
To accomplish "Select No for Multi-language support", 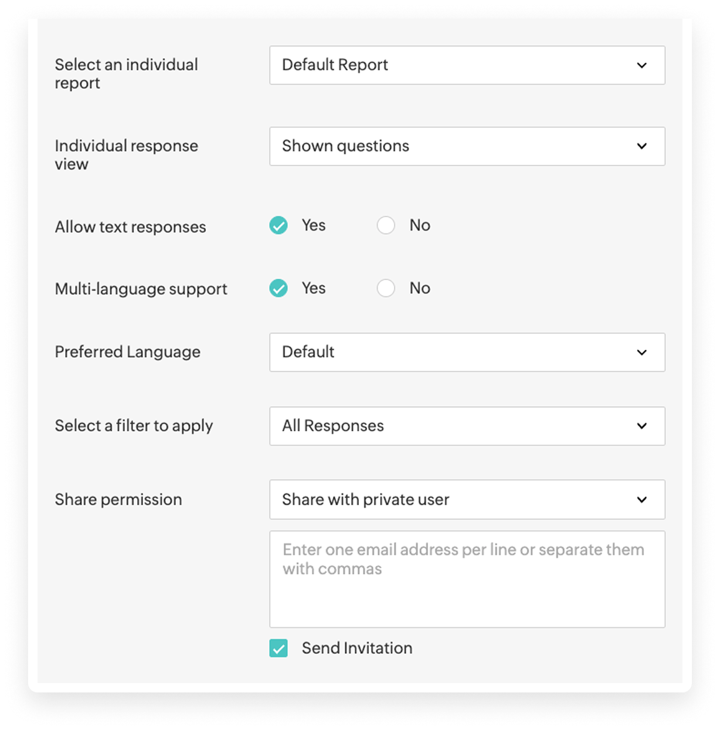I will [x=386, y=288].
